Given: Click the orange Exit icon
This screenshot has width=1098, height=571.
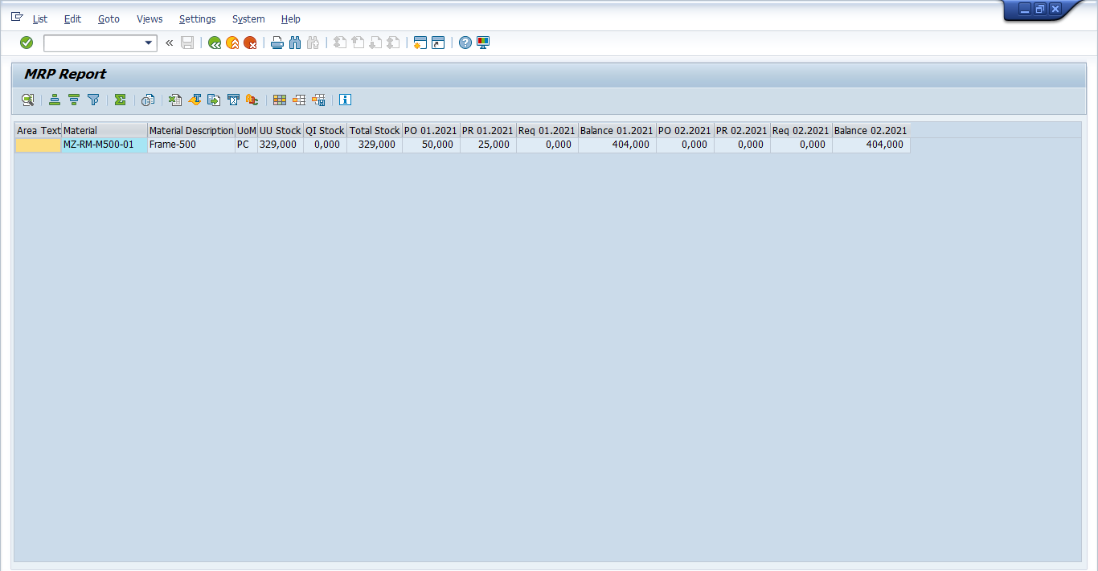Looking at the screenshot, I should (x=232, y=43).
